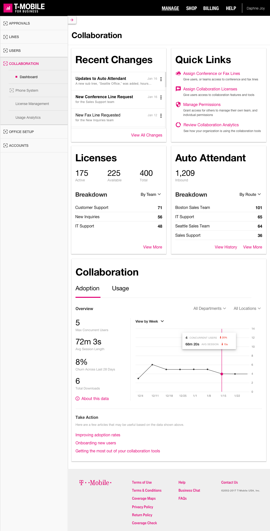Viewport: 270px width, 531px height.
Task: Select the Customer Support breakdown row
Action: pyautogui.click(x=119, y=207)
